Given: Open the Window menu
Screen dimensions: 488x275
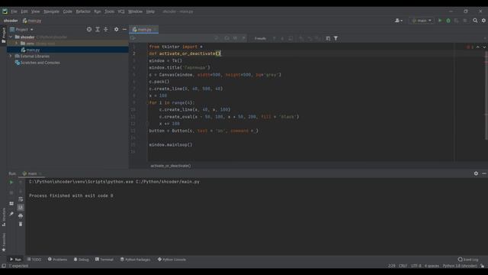Looking at the screenshot, I should point(135,11).
